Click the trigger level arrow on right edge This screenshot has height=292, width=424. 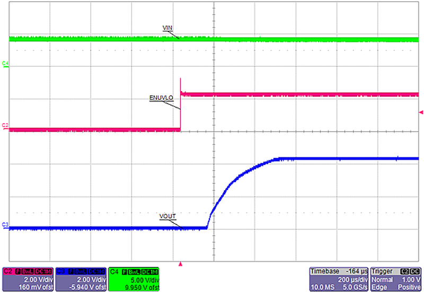(x=421, y=112)
